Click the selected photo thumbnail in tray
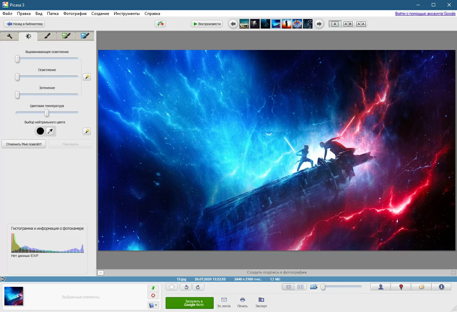Viewport: 457px width, 312px height. (x=14, y=296)
